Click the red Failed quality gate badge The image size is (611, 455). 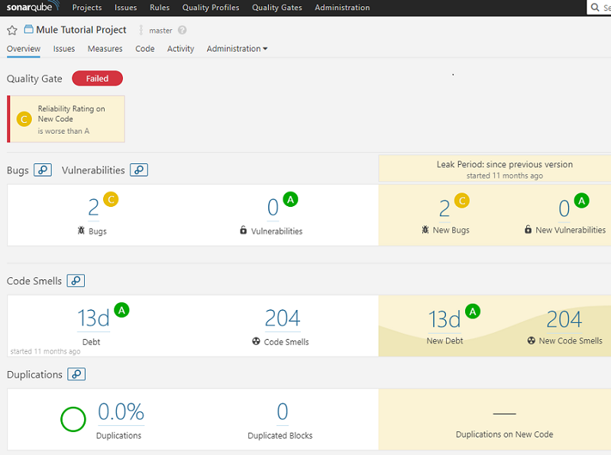click(x=98, y=79)
